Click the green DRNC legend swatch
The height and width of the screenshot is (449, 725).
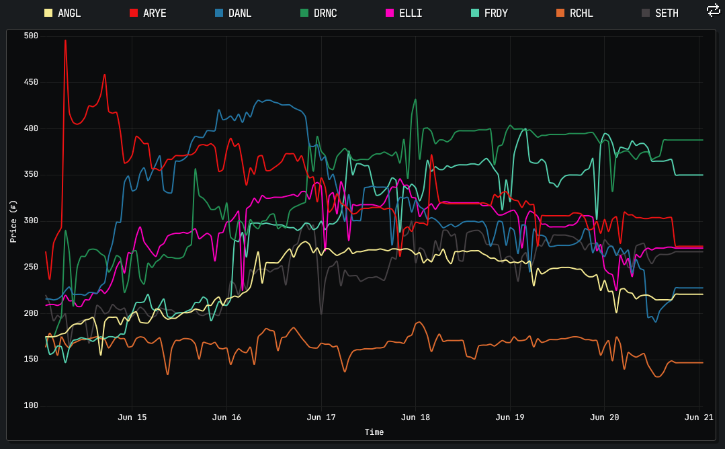point(304,13)
